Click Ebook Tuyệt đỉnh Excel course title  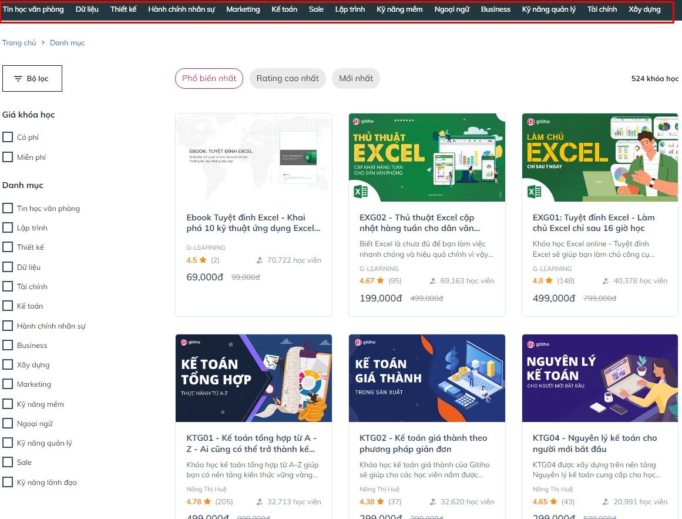click(x=253, y=223)
